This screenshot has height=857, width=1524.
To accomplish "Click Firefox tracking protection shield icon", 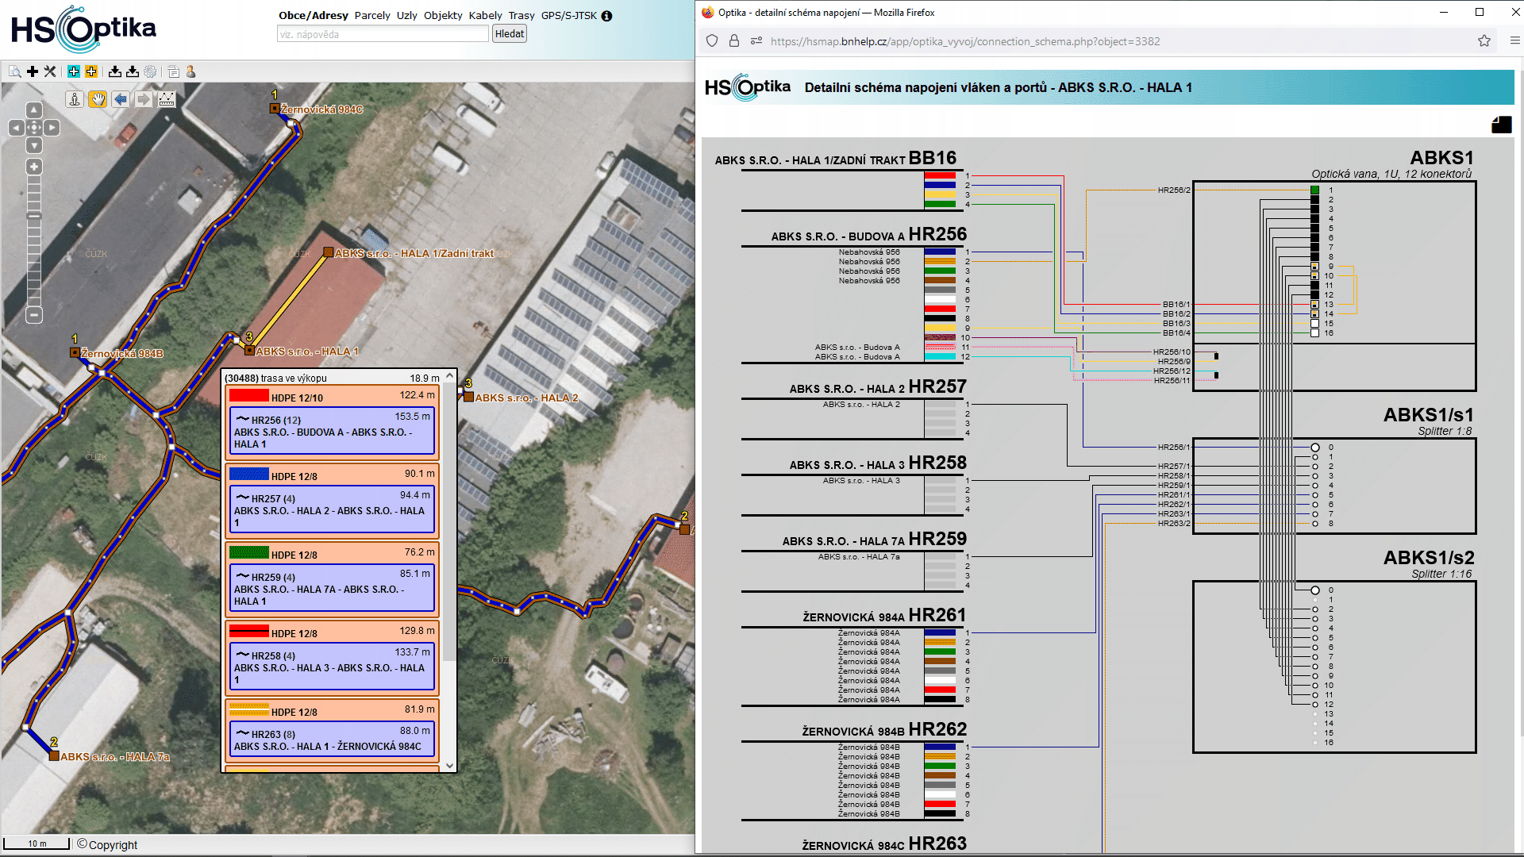I will (712, 41).
